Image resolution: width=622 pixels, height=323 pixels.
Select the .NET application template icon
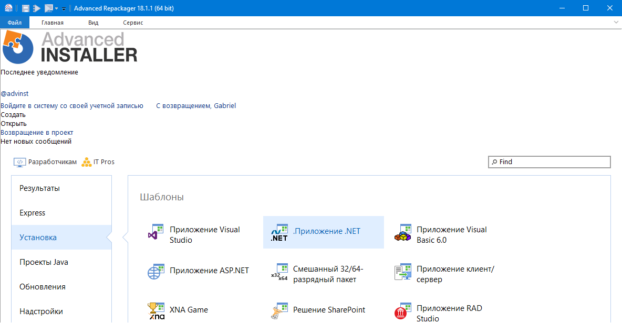(x=279, y=232)
